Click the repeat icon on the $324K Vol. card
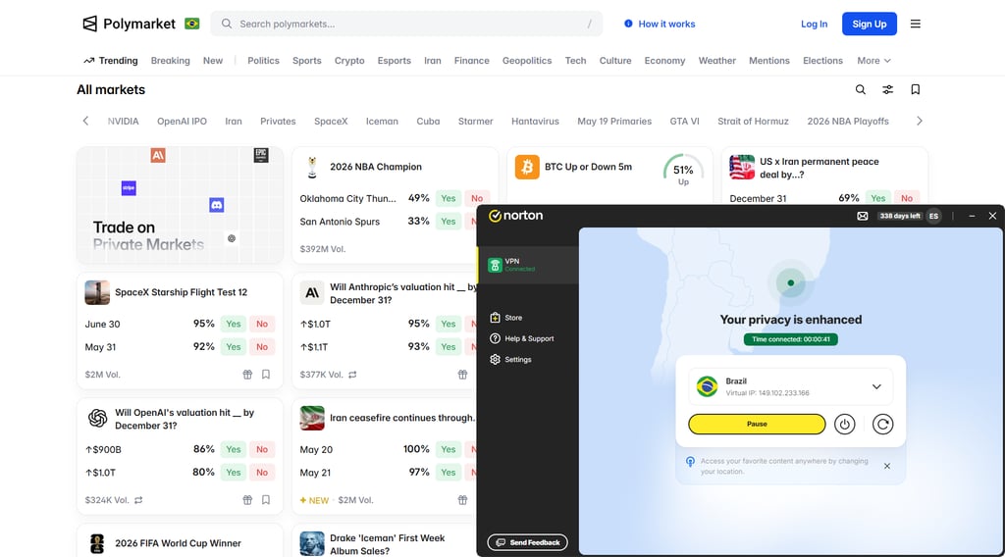This screenshot has width=1005, height=557. [138, 500]
